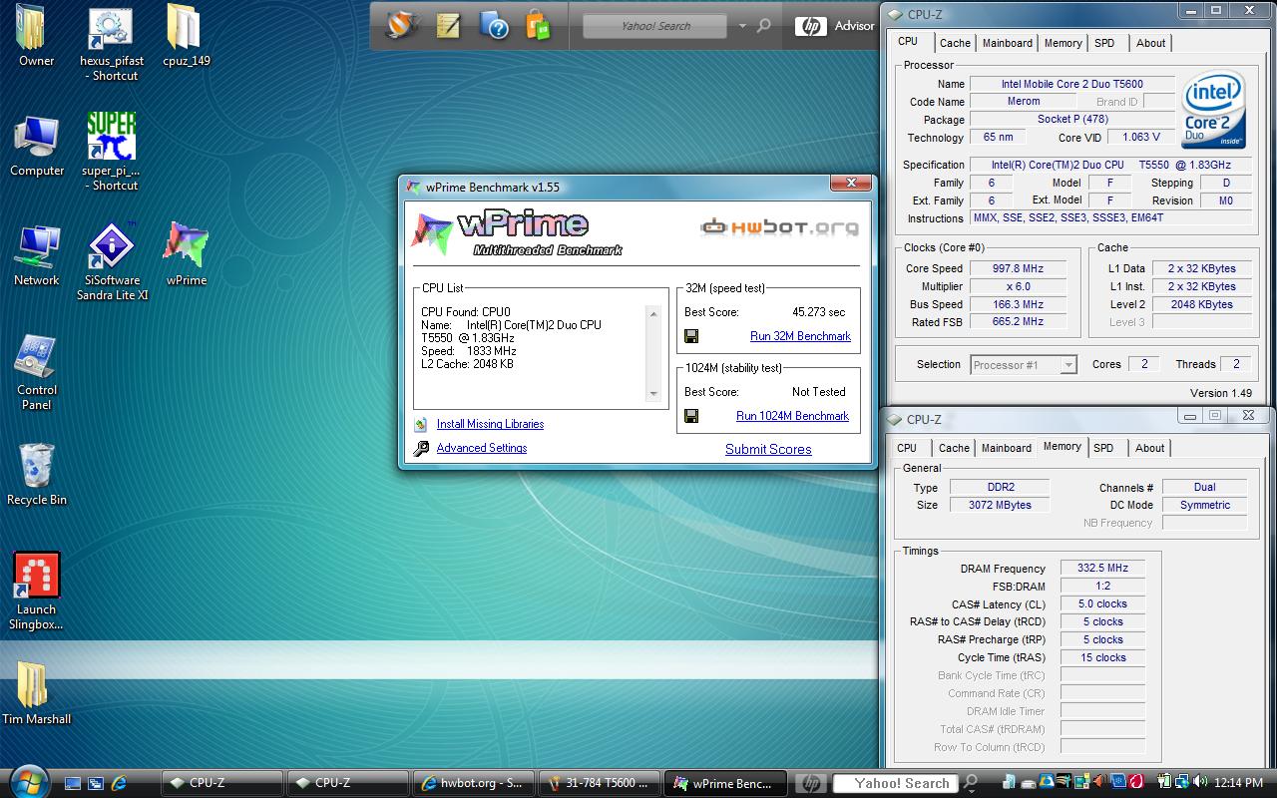This screenshot has width=1277, height=798.
Task: Open the Control Panel desktop icon
Action: click(36, 356)
